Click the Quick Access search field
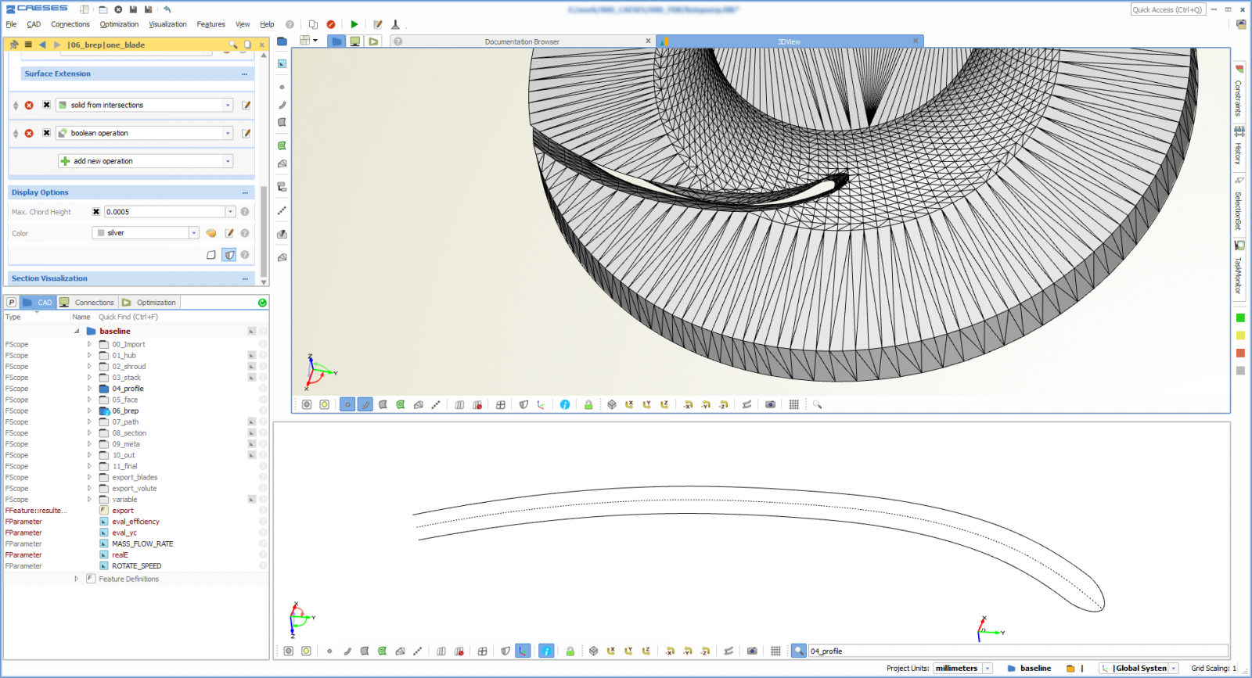The image size is (1252, 678). coord(1167,9)
